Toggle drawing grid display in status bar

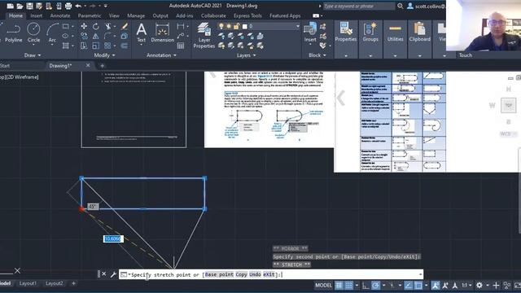tap(339, 285)
